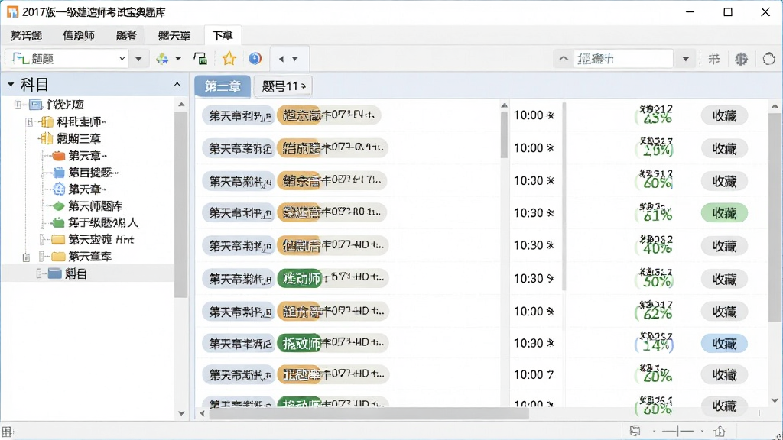Click the green window-copy toolbar icon beside the star

pyautogui.click(x=200, y=59)
